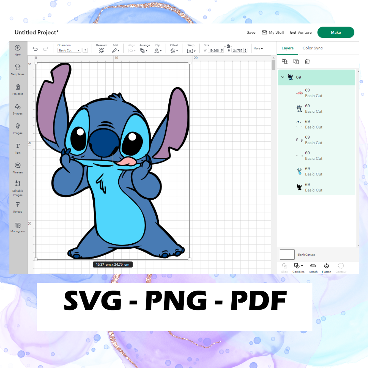
Task: Open the Edit dropdown
Action: point(116,50)
